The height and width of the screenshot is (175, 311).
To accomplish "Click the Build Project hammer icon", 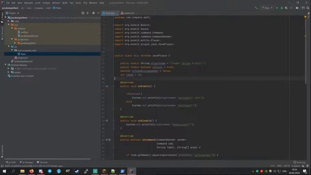I will [x=256, y=8].
